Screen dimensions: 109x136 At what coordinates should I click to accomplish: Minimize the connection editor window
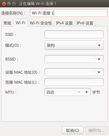click(9, 4)
